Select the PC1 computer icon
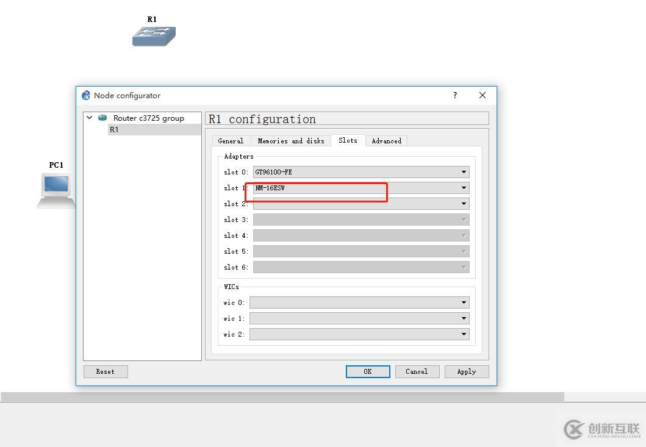Viewport: 646px width, 447px height. point(56,191)
